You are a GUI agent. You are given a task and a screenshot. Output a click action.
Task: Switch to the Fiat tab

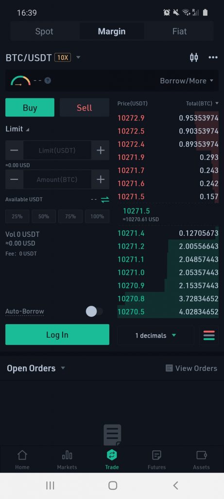(x=180, y=32)
